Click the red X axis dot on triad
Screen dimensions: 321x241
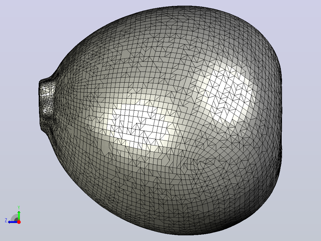[19, 222]
